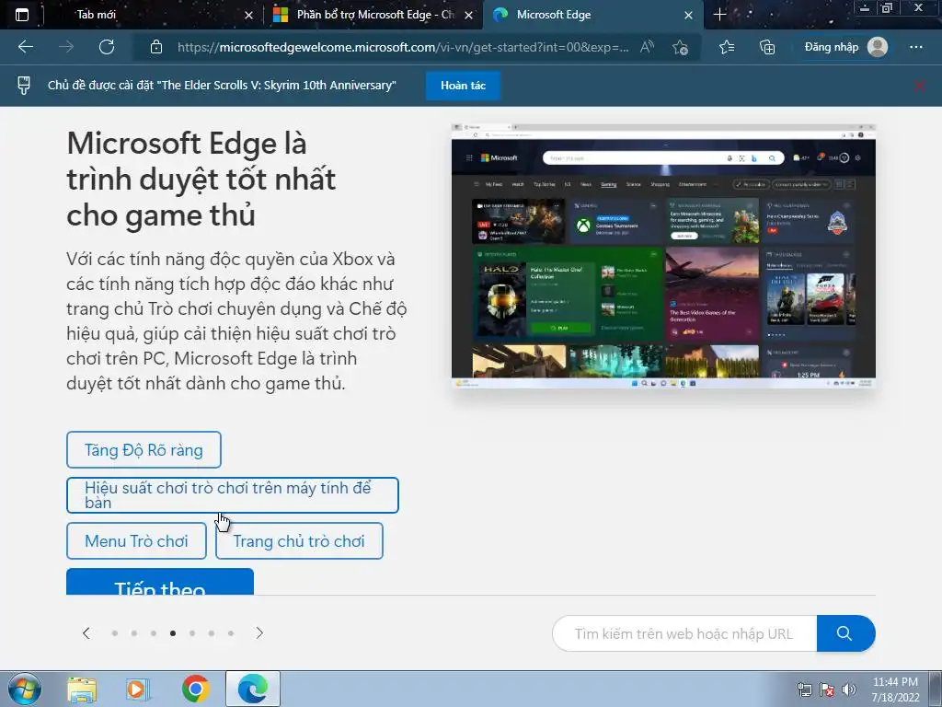Dismiss the theme installed notification bar

click(920, 86)
